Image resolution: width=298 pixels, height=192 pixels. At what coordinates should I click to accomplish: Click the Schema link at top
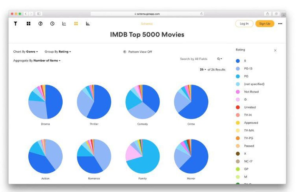pyautogui.click(x=147, y=24)
